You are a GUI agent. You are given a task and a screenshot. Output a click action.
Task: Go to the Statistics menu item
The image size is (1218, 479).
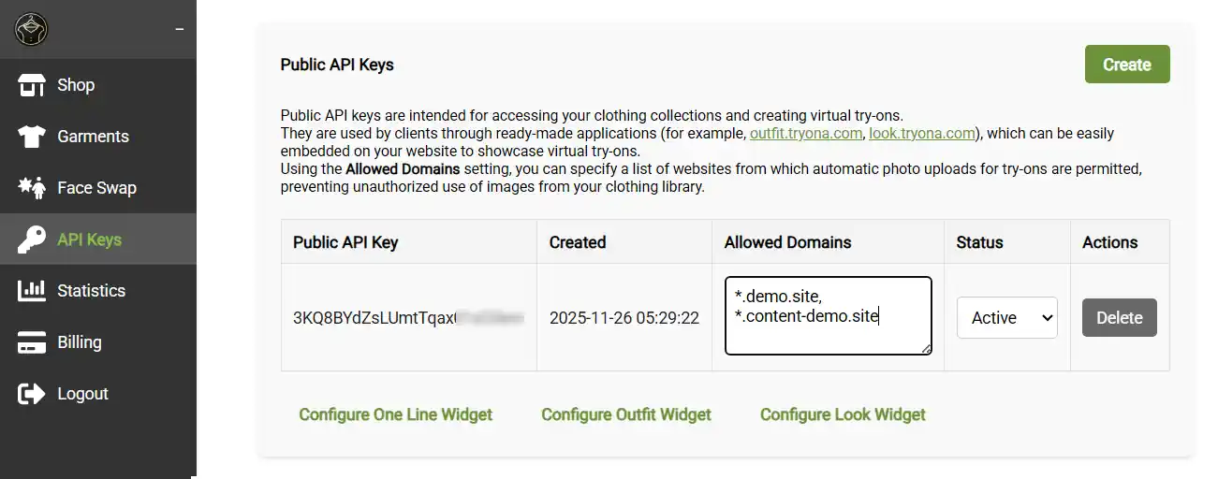(x=91, y=291)
